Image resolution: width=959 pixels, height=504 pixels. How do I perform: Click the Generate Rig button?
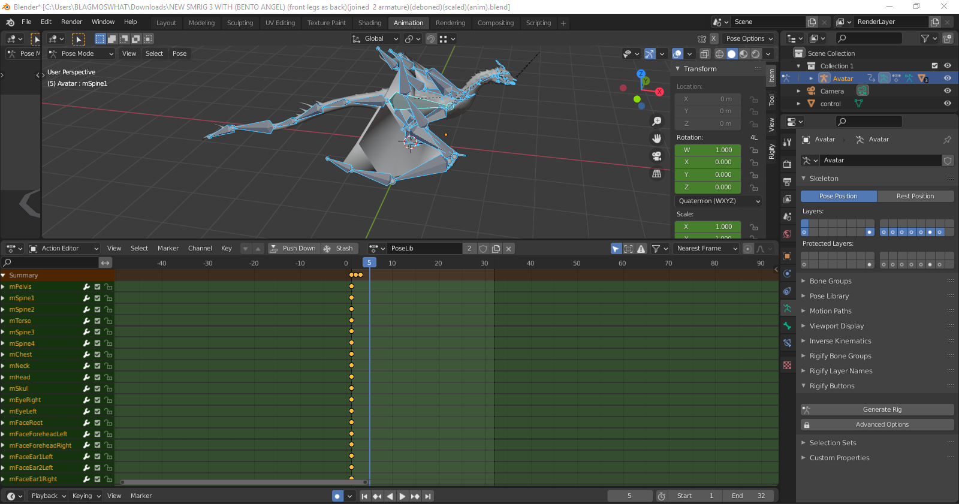[877, 410]
